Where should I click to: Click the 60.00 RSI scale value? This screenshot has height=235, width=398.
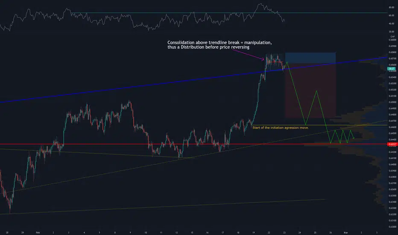point(392,15)
